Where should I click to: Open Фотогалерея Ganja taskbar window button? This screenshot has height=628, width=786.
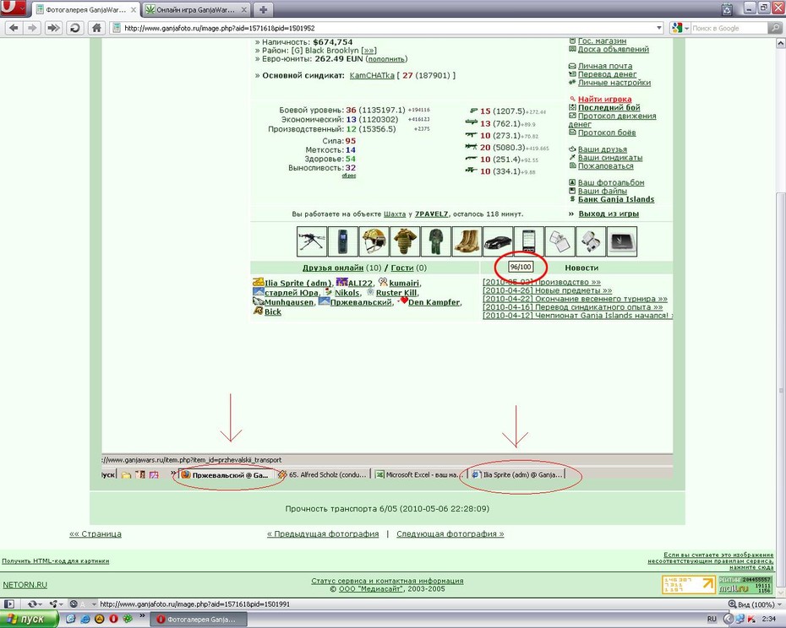click(200, 620)
